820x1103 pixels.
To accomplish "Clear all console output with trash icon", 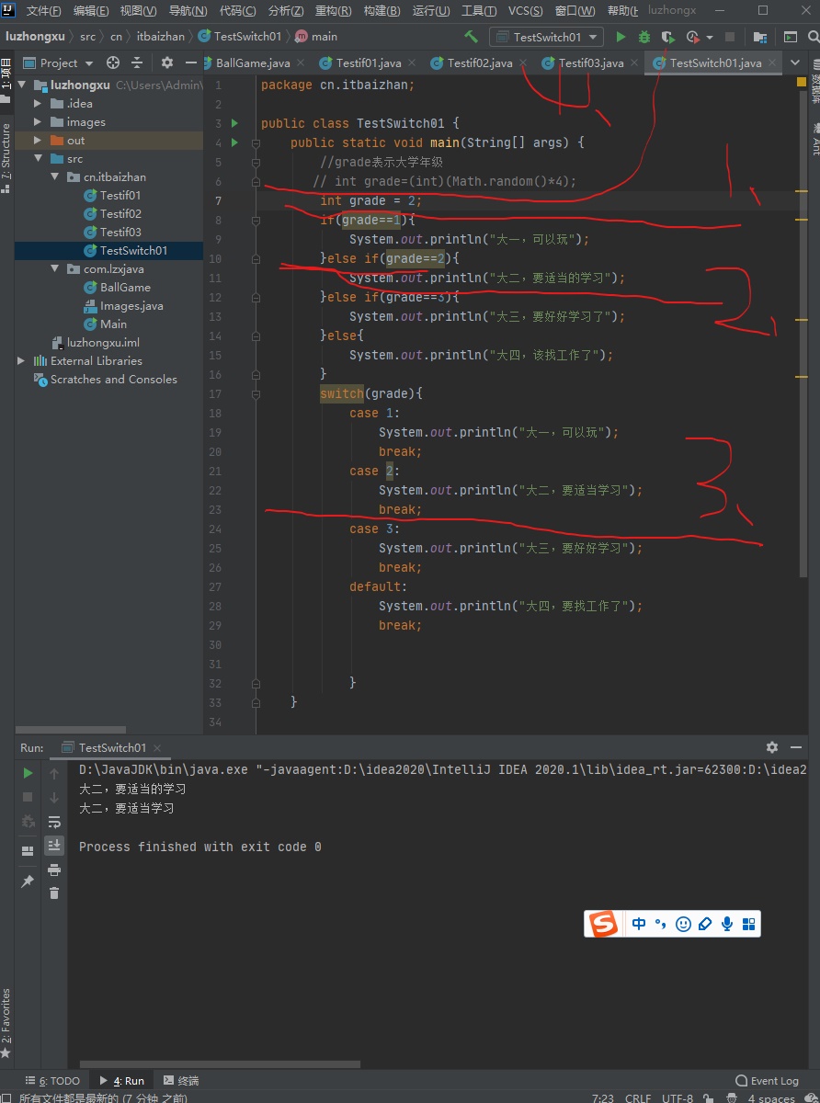I will tap(54, 893).
